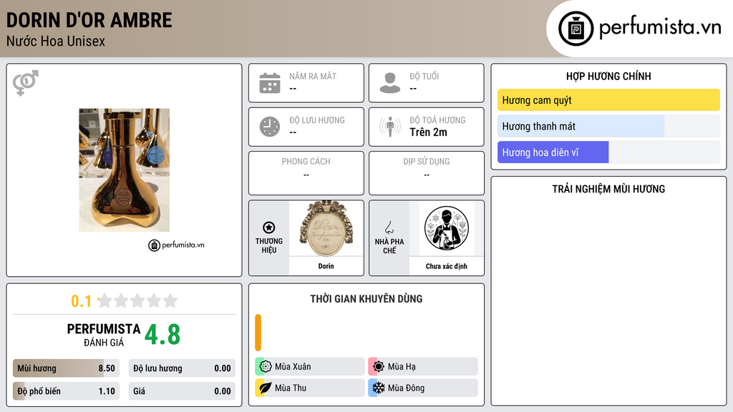
Task: Click the 0.1 user rating value
Action: tap(82, 301)
